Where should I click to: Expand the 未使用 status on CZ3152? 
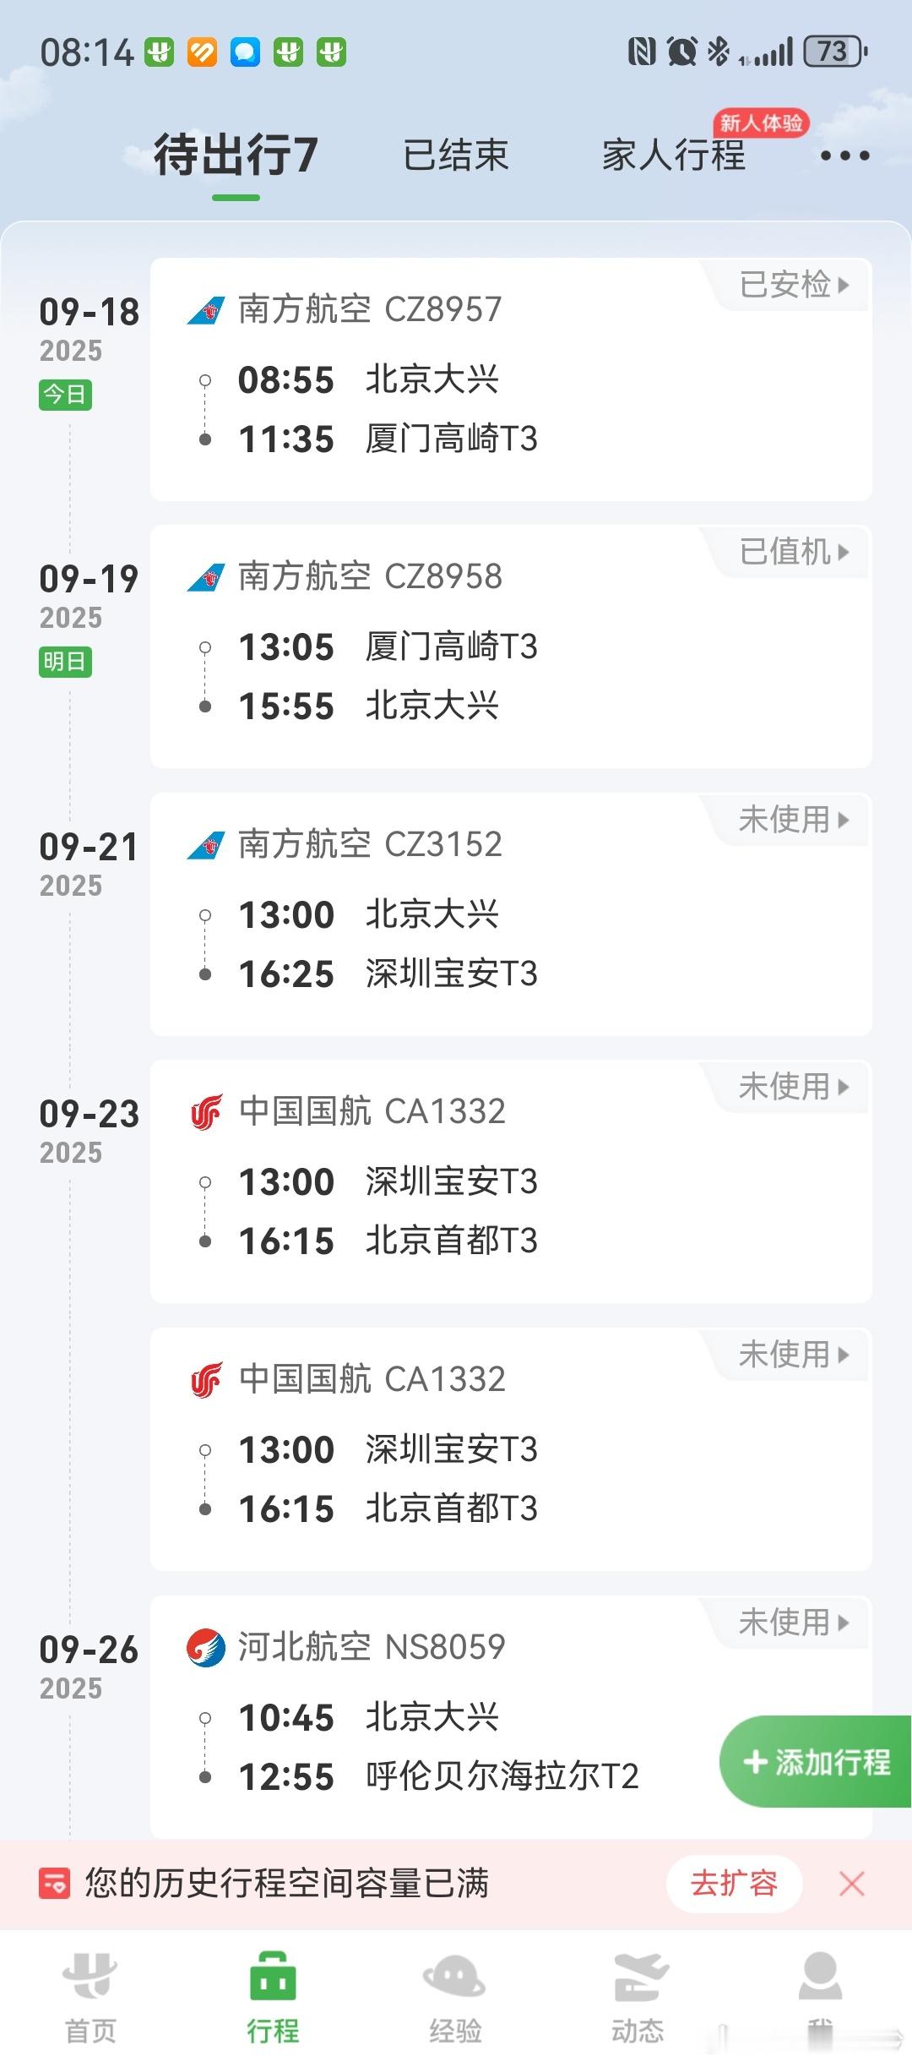[x=794, y=820]
